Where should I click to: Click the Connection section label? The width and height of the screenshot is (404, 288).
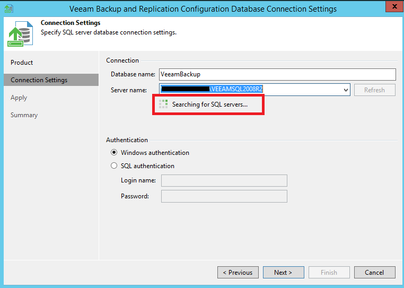point(122,60)
